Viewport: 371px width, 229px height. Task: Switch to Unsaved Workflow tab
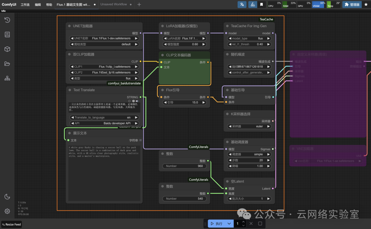tap(116, 4)
